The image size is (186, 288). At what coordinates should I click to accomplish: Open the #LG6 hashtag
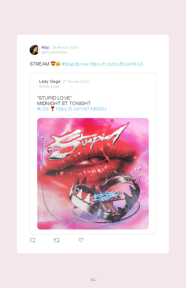(x=43, y=109)
